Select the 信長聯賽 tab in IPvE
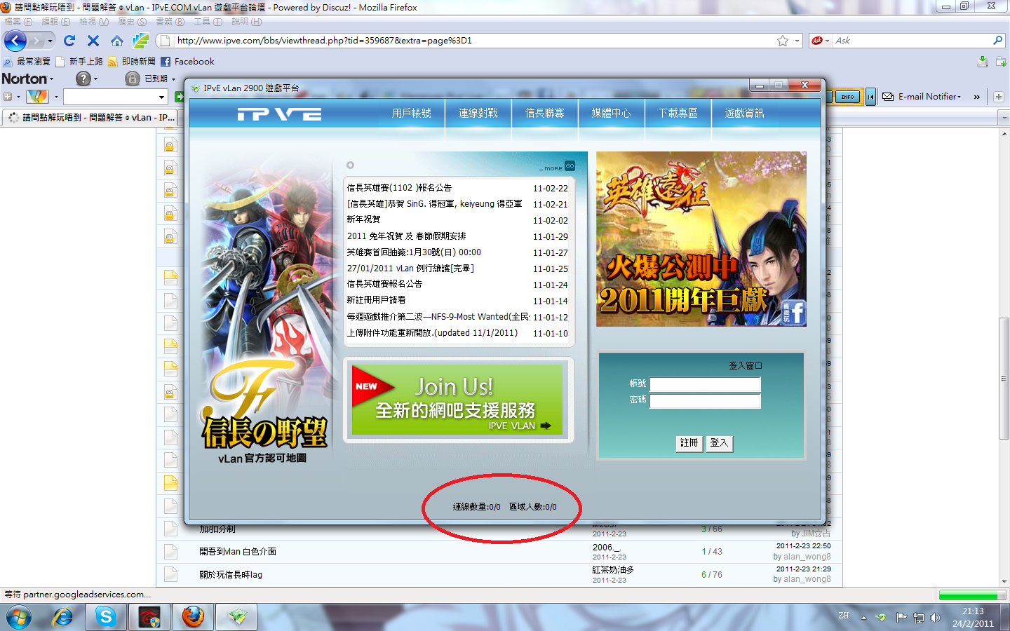Image resolution: width=1010 pixels, height=631 pixels. click(545, 113)
